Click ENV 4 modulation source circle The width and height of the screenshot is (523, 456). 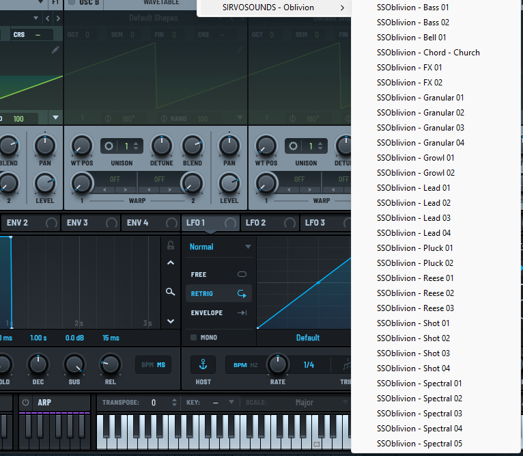click(x=171, y=223)
